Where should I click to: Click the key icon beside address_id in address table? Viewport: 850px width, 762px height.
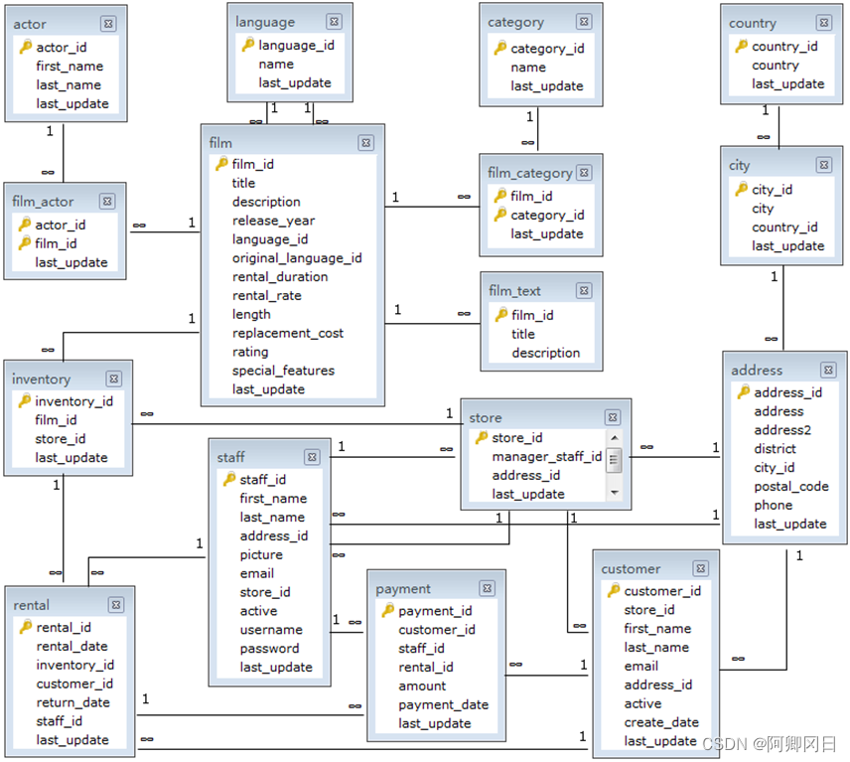coord(743,392)
